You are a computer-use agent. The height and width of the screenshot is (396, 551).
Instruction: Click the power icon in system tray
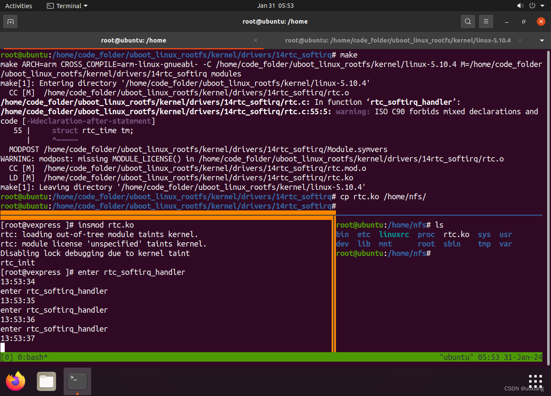(532, 6)
